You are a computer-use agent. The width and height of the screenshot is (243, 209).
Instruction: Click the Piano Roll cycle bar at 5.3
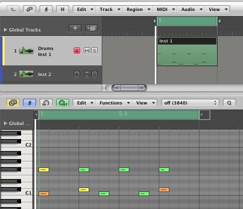123,114
